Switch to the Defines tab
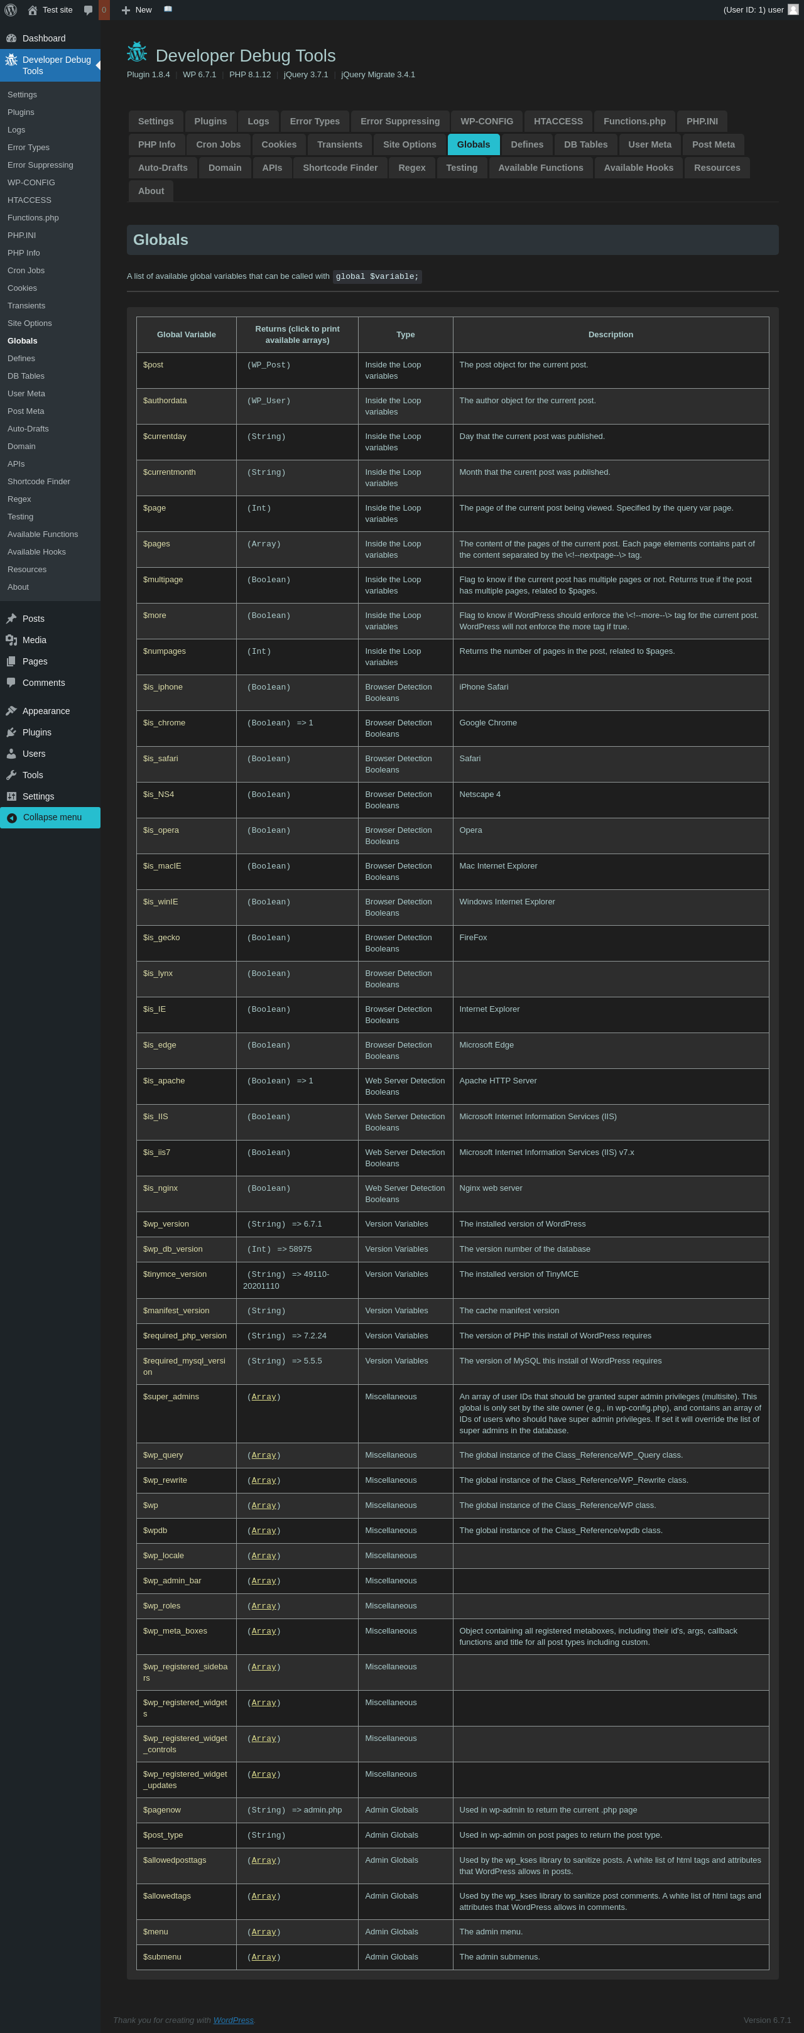The width and height of the screenshot is (804, 2033). (526, 144)
